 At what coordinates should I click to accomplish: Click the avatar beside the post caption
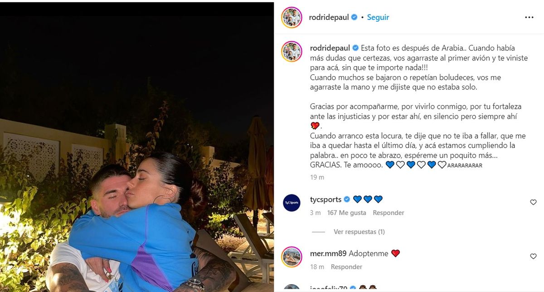click(x=291, y=51)
